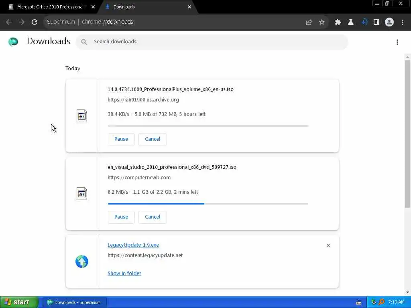Open the Windows start menu

pos(19,302)
